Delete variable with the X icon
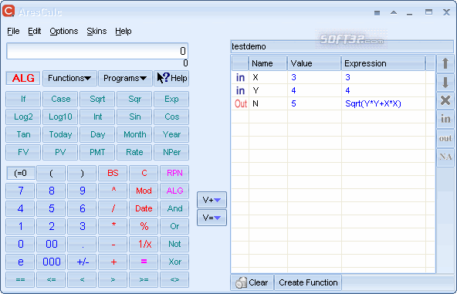 coord(445,100)
